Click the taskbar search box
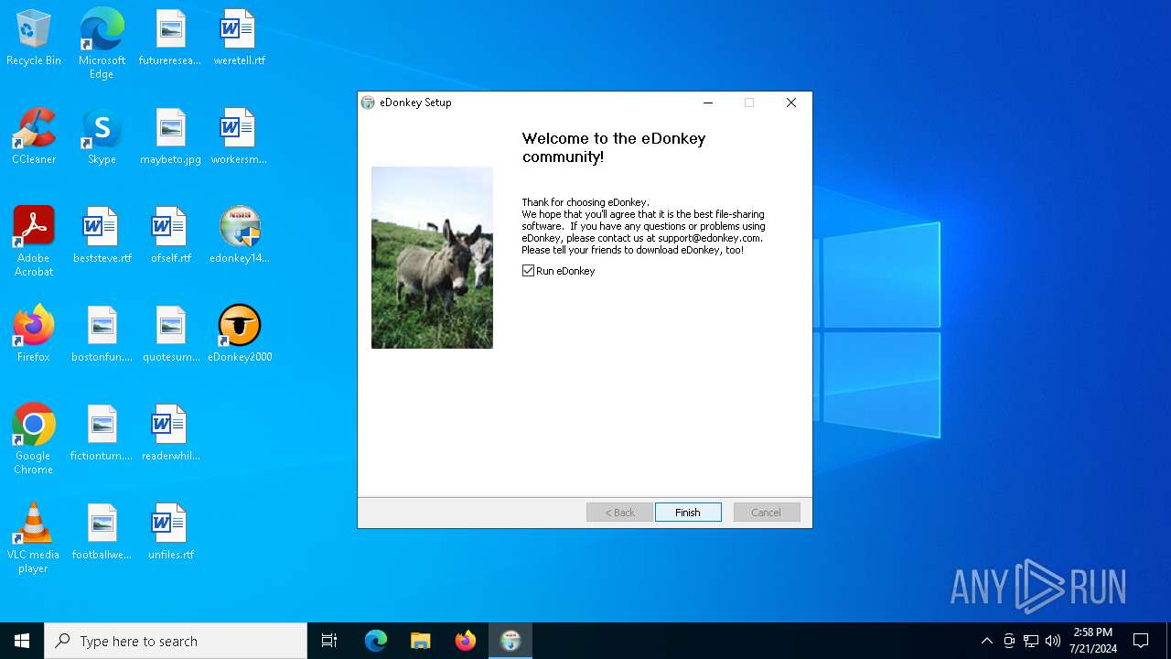Image resolution: width=1171 pixels, height=659 pixels. pyautogui.click(x=176, y=641)
